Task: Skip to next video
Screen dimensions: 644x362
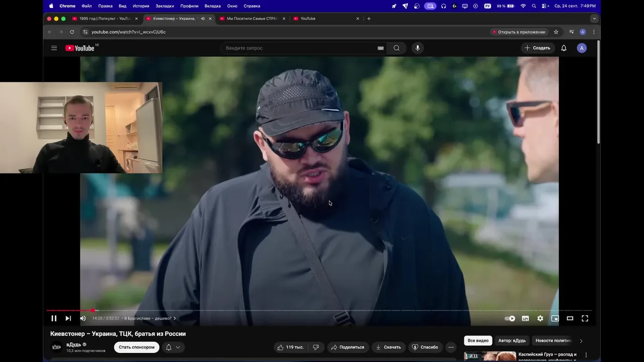Action: pyautogui.click(x=68, y=318)
